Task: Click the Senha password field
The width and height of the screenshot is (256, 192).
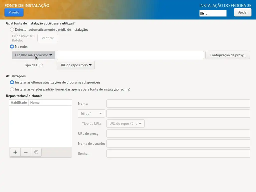Action: coord(178,153)
